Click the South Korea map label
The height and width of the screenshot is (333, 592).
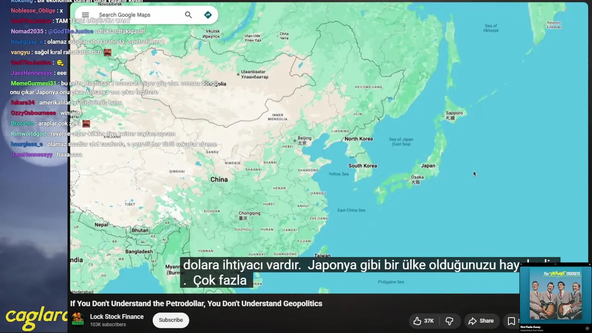(x=363, y=166)
